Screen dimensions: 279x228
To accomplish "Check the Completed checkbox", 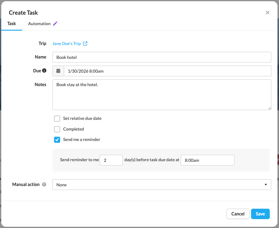I will (57, 129).
